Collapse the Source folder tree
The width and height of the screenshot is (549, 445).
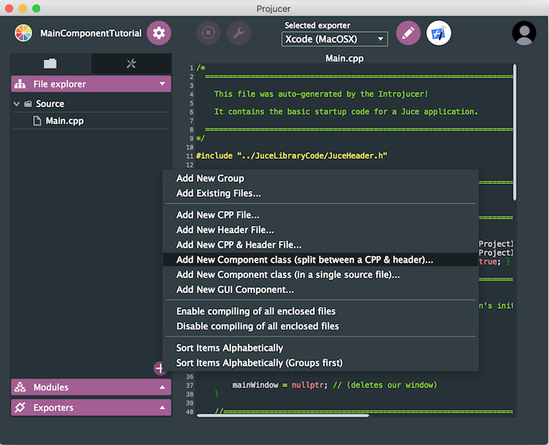tap(16, 104)
